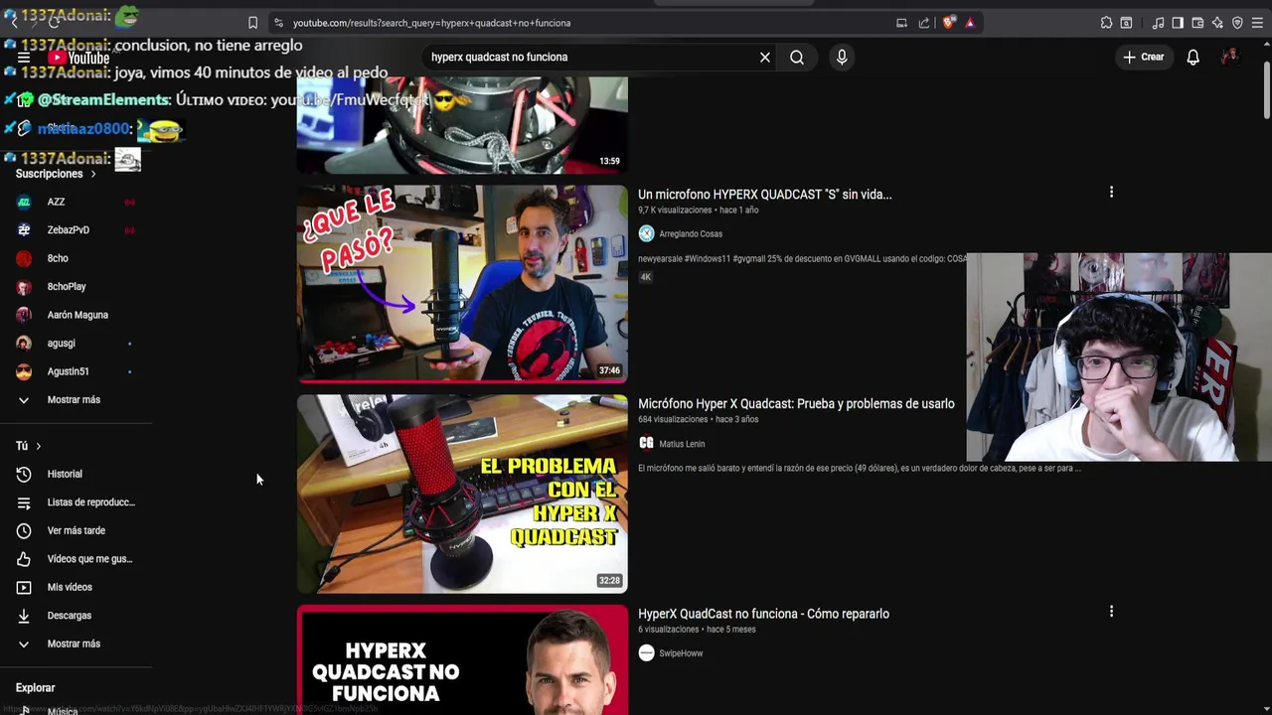Image resolution: width=1272 pixels, height=715 pixels.
Task: Open Brave Shields lion icon
Action: tap(949, 23)
